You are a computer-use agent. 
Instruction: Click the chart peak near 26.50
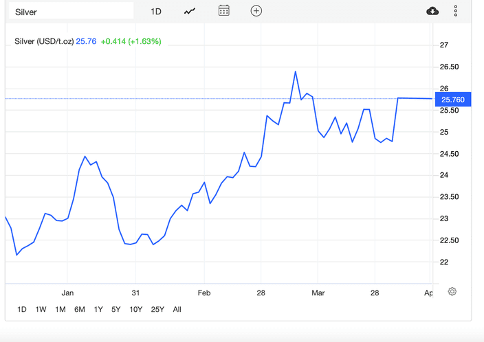[x=295, y=71]
